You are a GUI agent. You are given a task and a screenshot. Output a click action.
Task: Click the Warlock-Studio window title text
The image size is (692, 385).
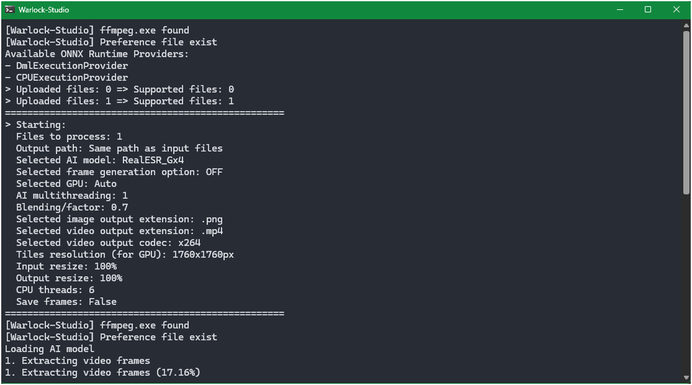[43, 10]
